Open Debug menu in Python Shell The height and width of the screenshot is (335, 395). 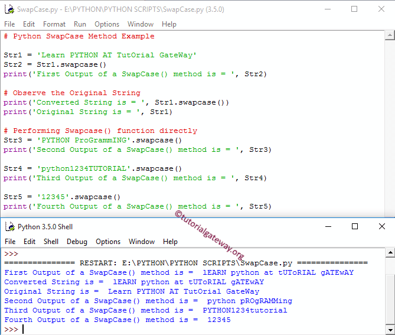pos(77,242)
